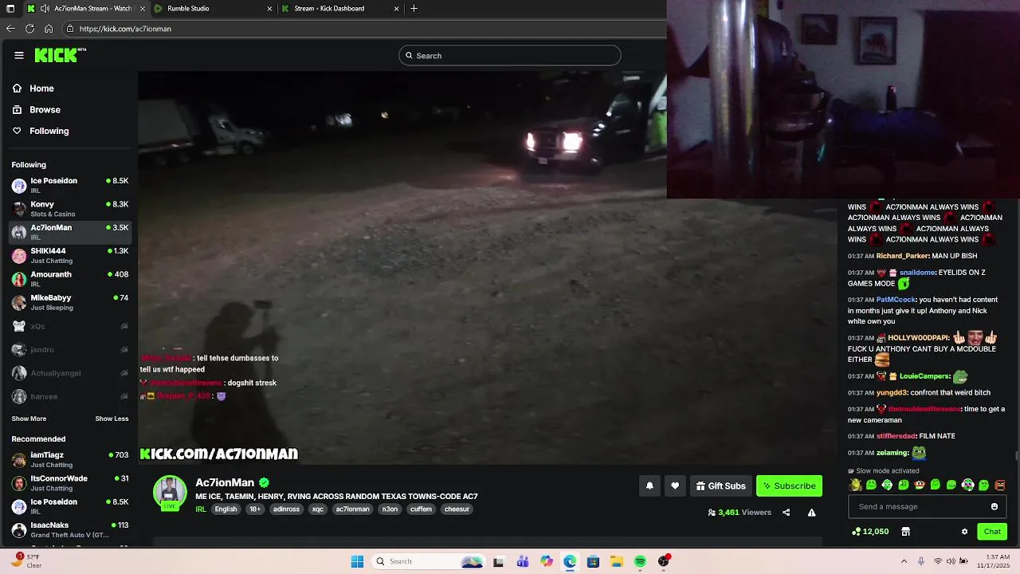Screen dimensions: 1020x574
Task: Open emoji picker in chat input
Action: point(994,506)
